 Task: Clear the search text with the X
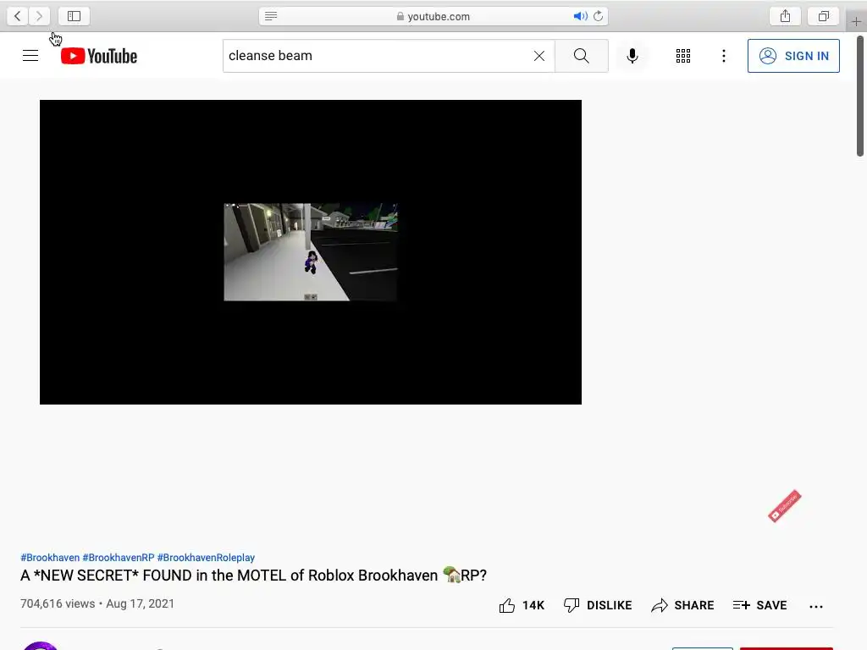[x=539, y=56]
